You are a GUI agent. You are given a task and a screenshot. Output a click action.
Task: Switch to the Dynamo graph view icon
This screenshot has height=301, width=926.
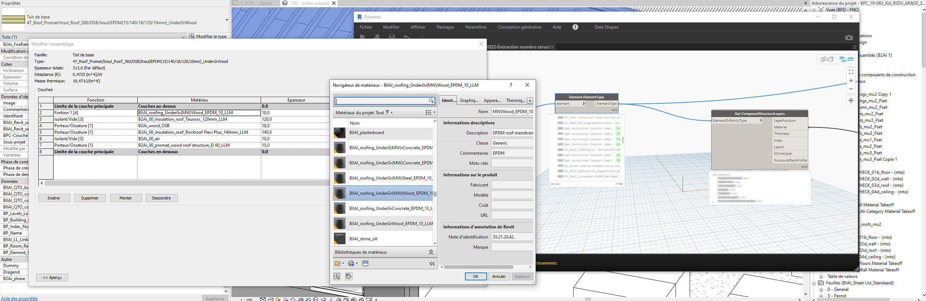tap(846, 59)
